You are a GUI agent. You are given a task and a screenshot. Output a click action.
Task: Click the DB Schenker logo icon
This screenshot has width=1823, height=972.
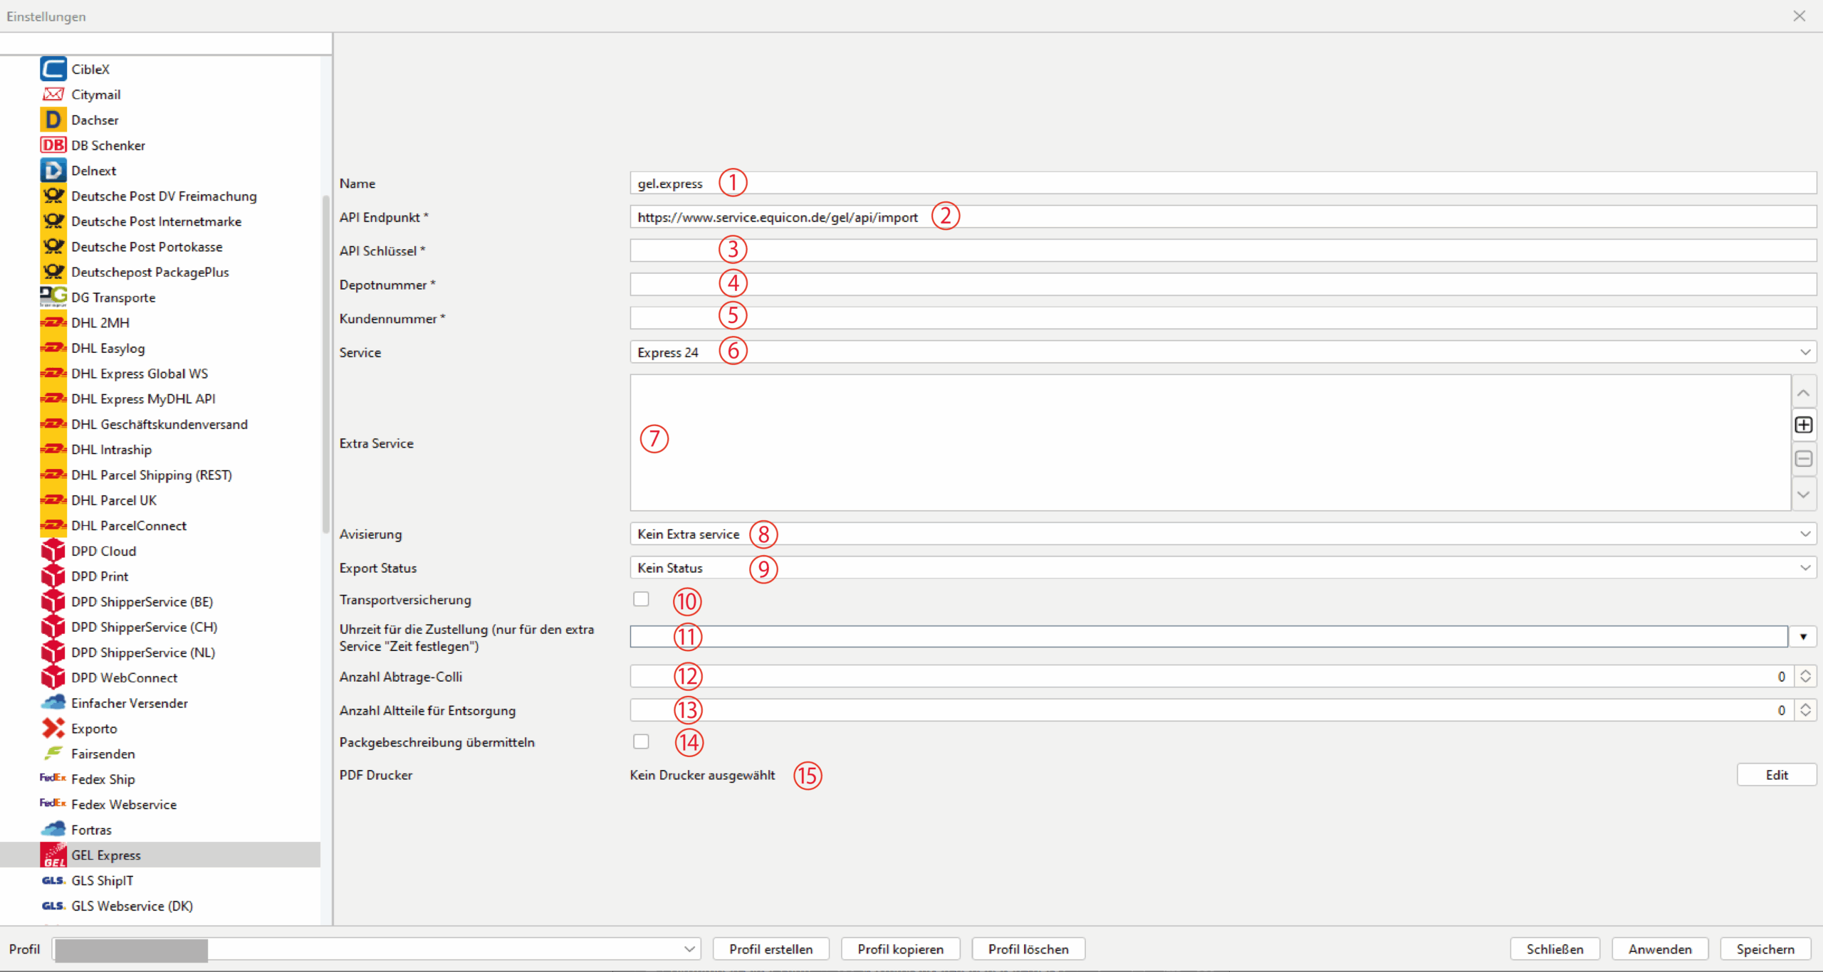tap(53, 145)
